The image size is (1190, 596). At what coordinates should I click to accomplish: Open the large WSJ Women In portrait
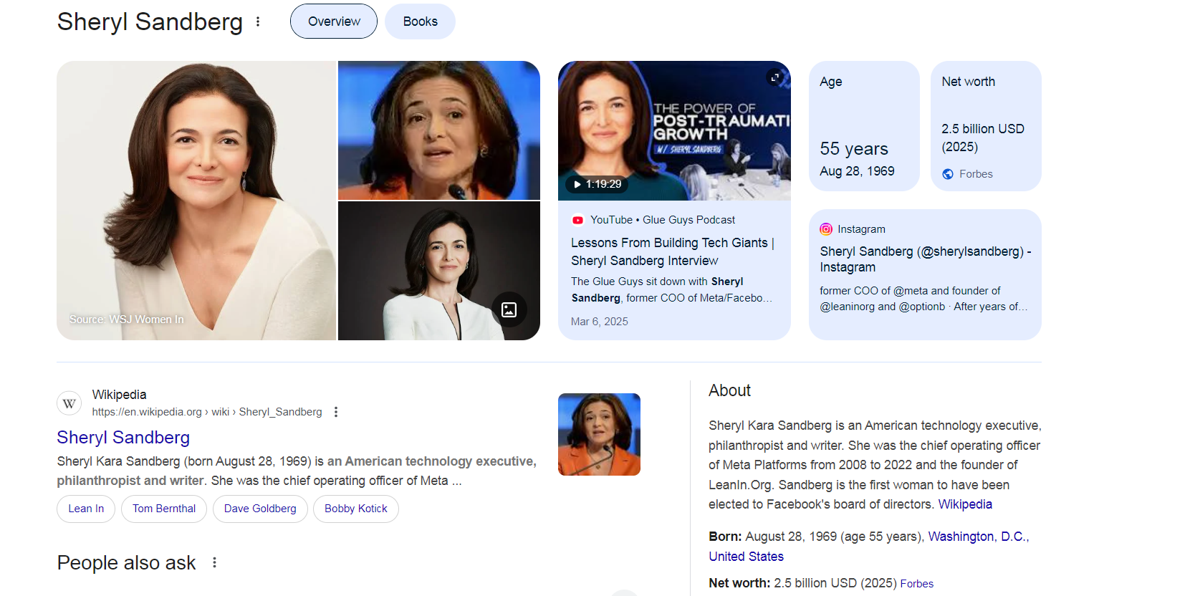196,201
